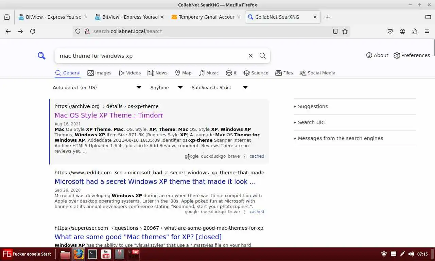Click the search query input field
435x261 pixels.
click(151, 56)
